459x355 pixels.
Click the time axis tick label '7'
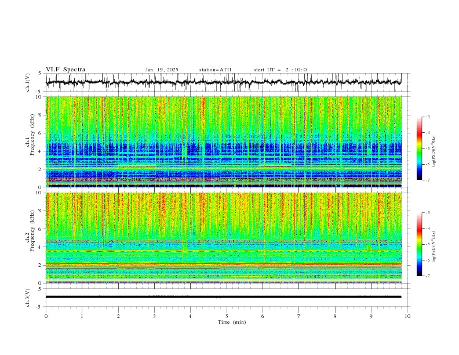299,316
